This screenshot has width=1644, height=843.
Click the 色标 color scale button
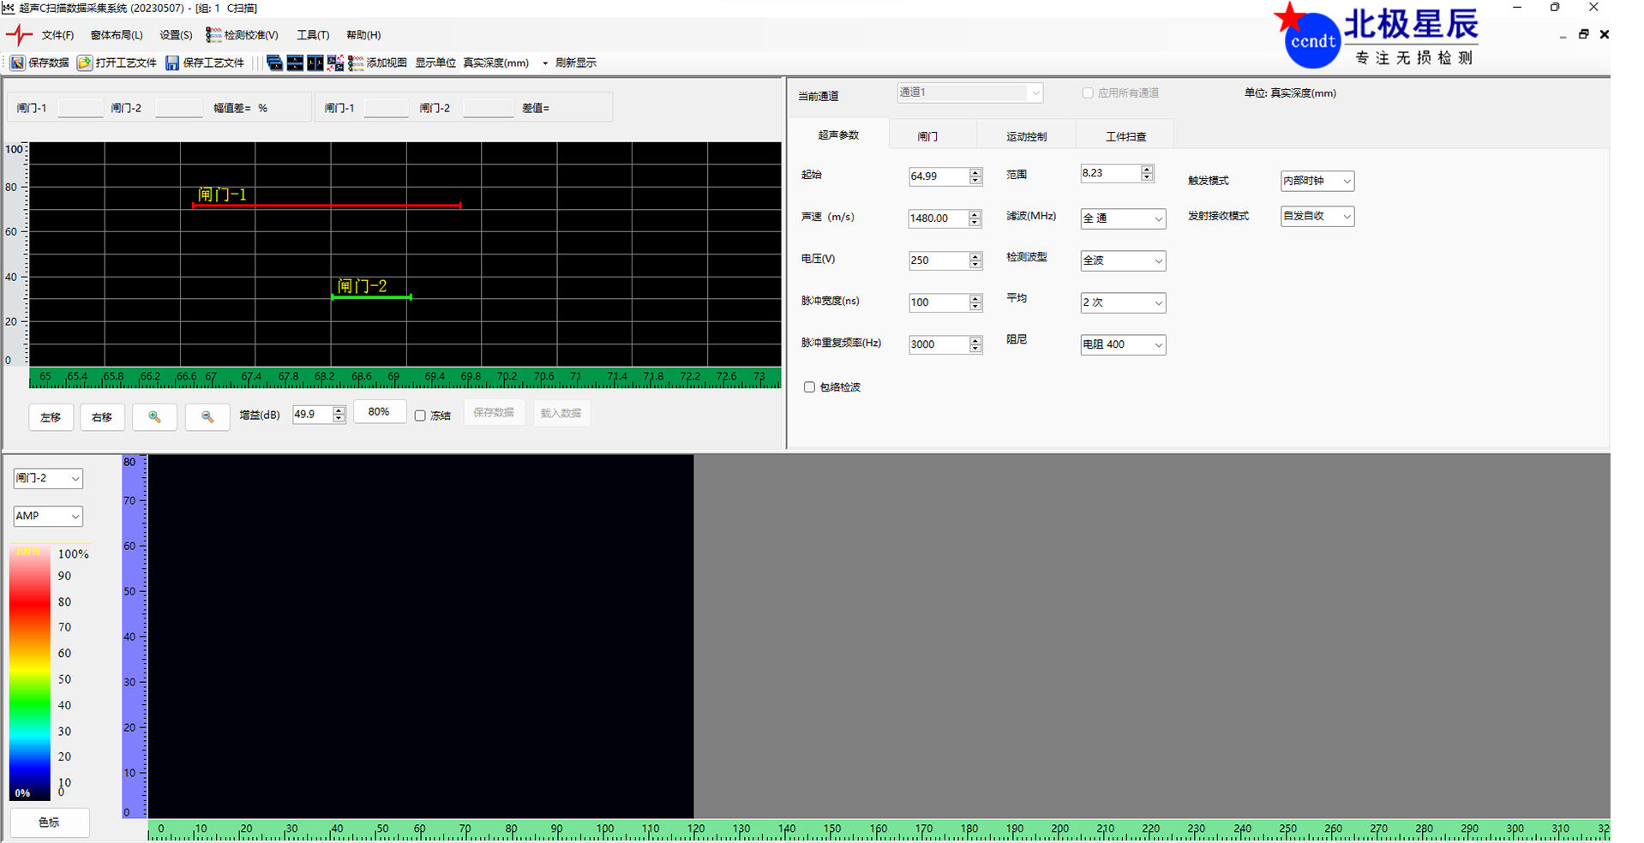(x=49, y=822)
